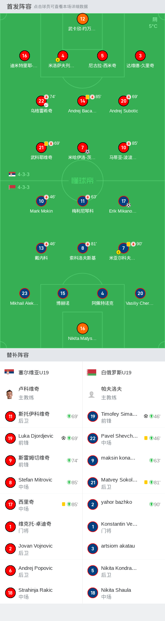Tap blue number 23 Mikhail Alek… badge
This screenshot has width=165, height=621.
pos(24,293)
